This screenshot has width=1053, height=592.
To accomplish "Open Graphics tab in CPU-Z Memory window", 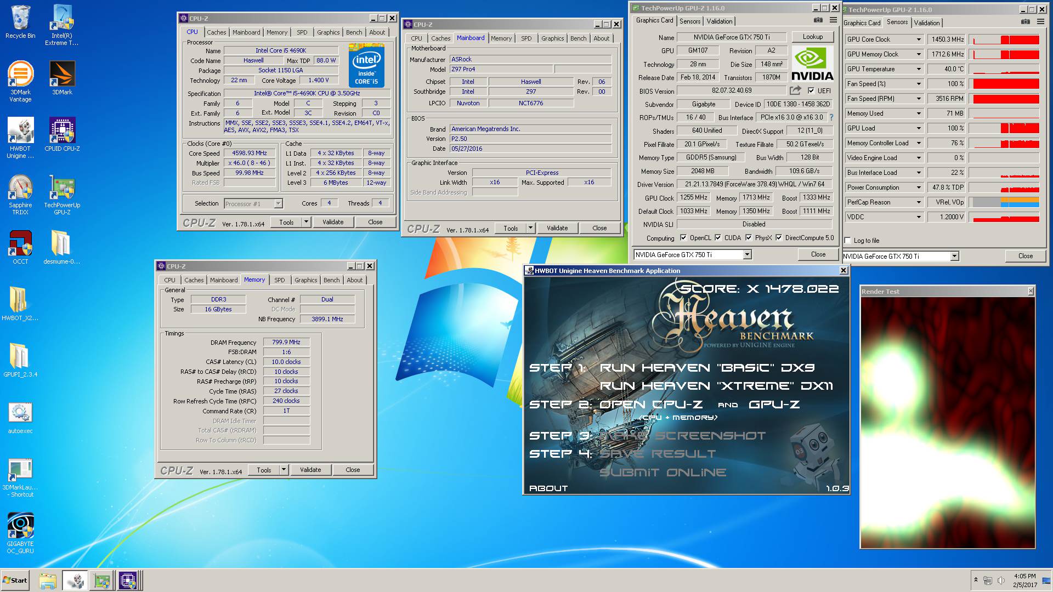I will (x=305, y=280).
